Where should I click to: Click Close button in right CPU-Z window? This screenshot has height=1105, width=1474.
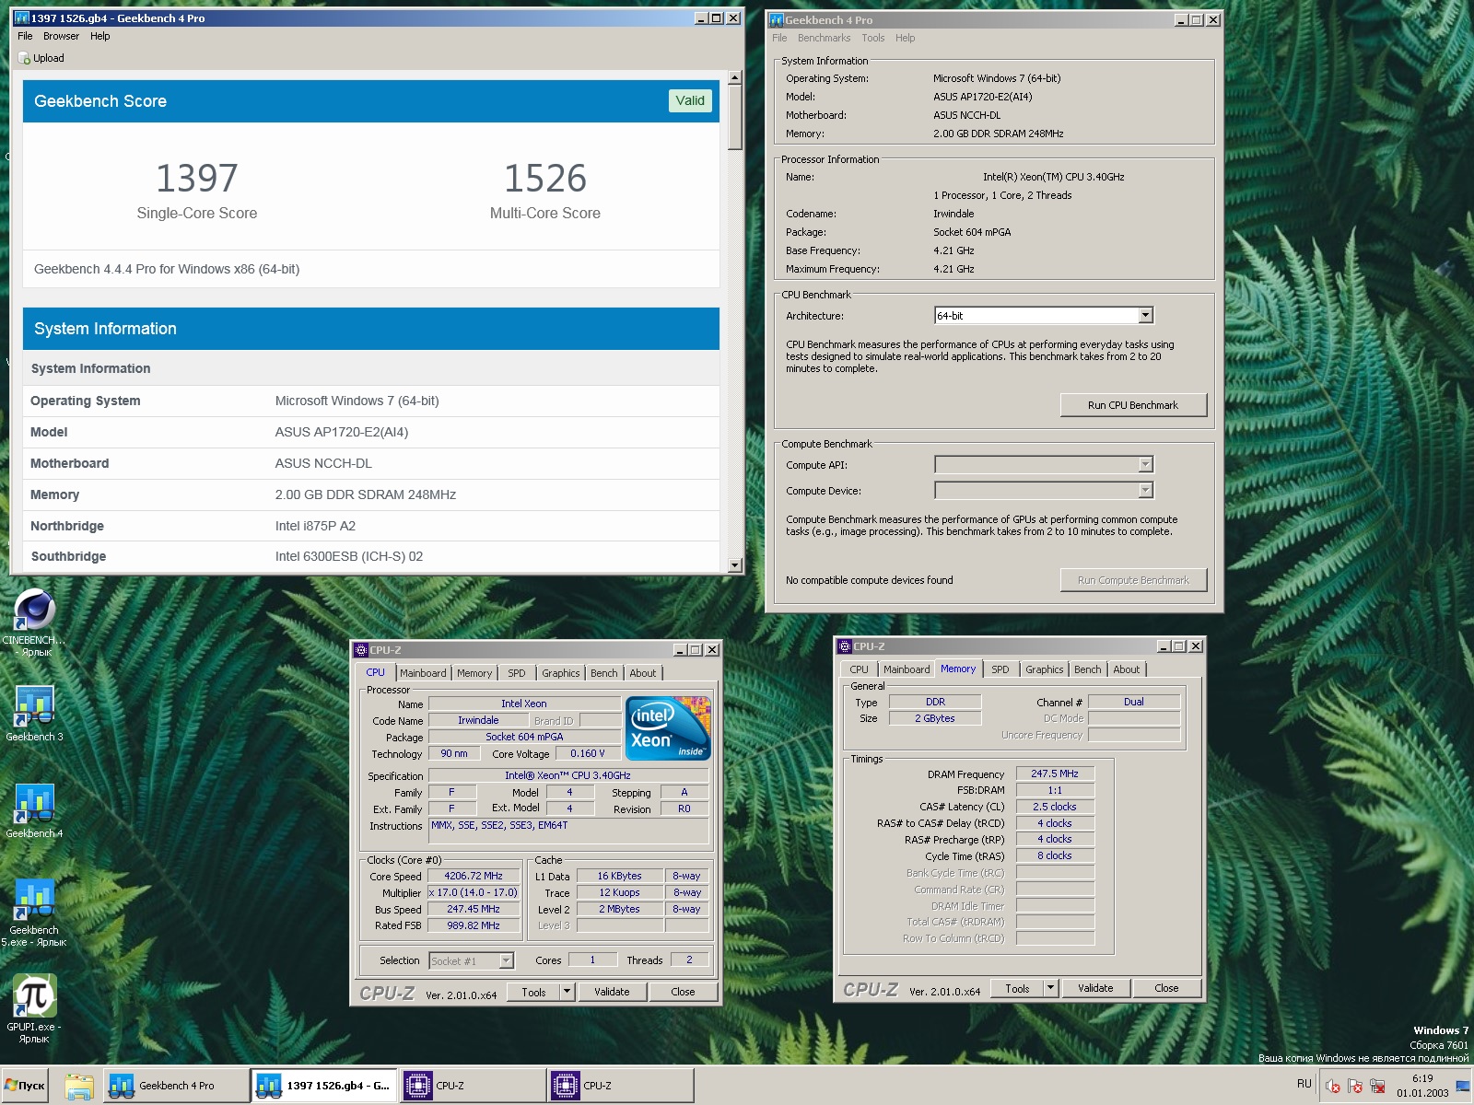pos(1166,988)
